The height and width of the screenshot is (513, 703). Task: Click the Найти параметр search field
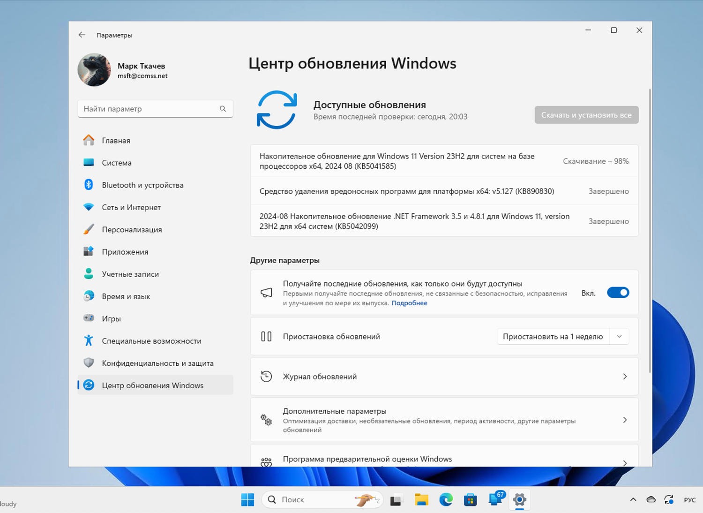(x=155, y=109)
